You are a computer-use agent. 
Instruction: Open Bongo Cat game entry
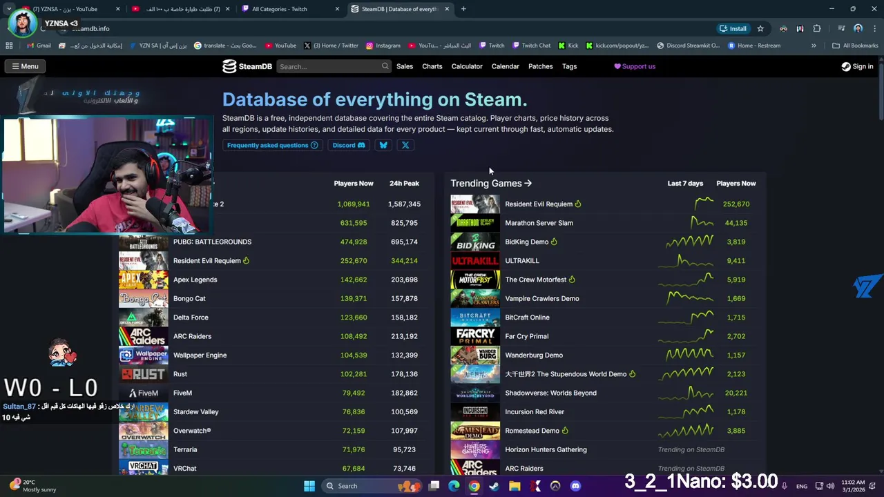(x=189, y=298)
